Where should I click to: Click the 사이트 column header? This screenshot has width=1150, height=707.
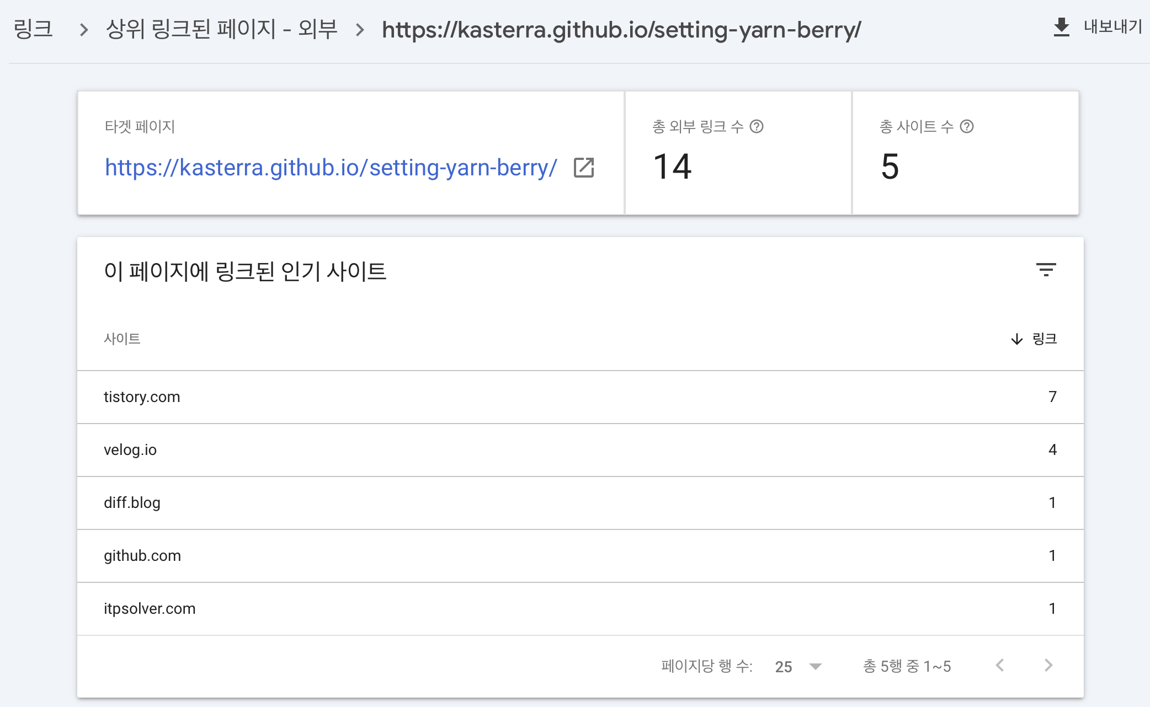pyautogui.click(x=122, y=339)
